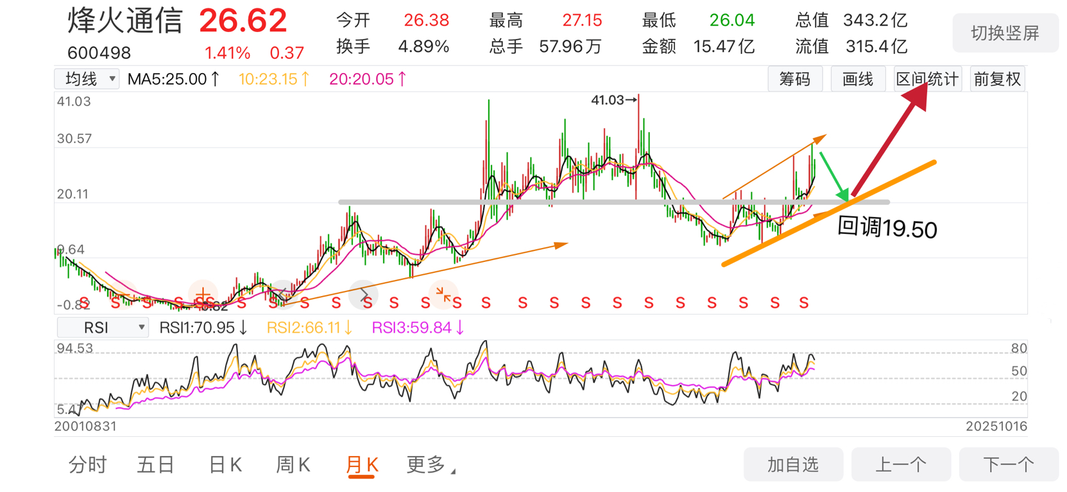Switch to 日K chart tab
Viewport: 1067px width, 492px height.
pyautogui.click(x=225, y=464)
